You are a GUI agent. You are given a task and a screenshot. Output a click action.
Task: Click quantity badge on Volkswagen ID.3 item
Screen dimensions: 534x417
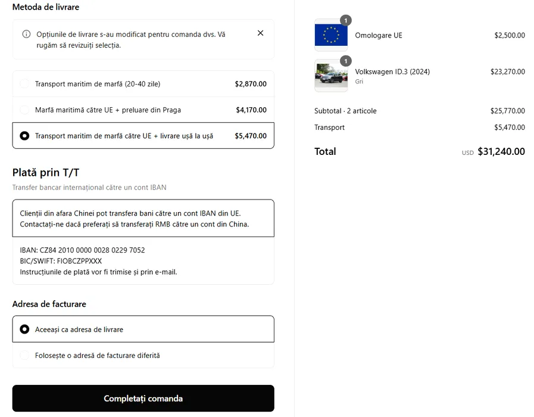(346, 61)
